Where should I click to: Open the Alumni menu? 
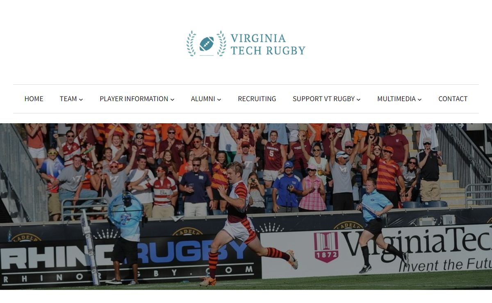click(203, 99)
